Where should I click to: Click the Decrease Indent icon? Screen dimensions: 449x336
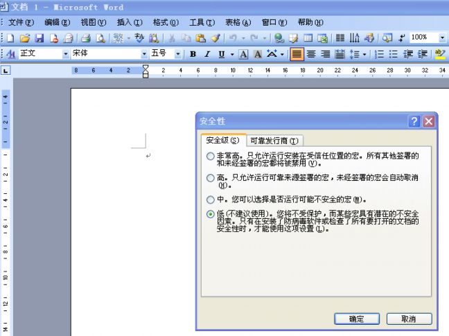pos(408,54)
